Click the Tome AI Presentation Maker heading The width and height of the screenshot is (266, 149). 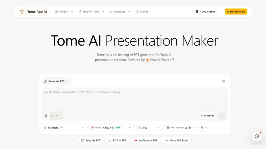tap(135, 41)
